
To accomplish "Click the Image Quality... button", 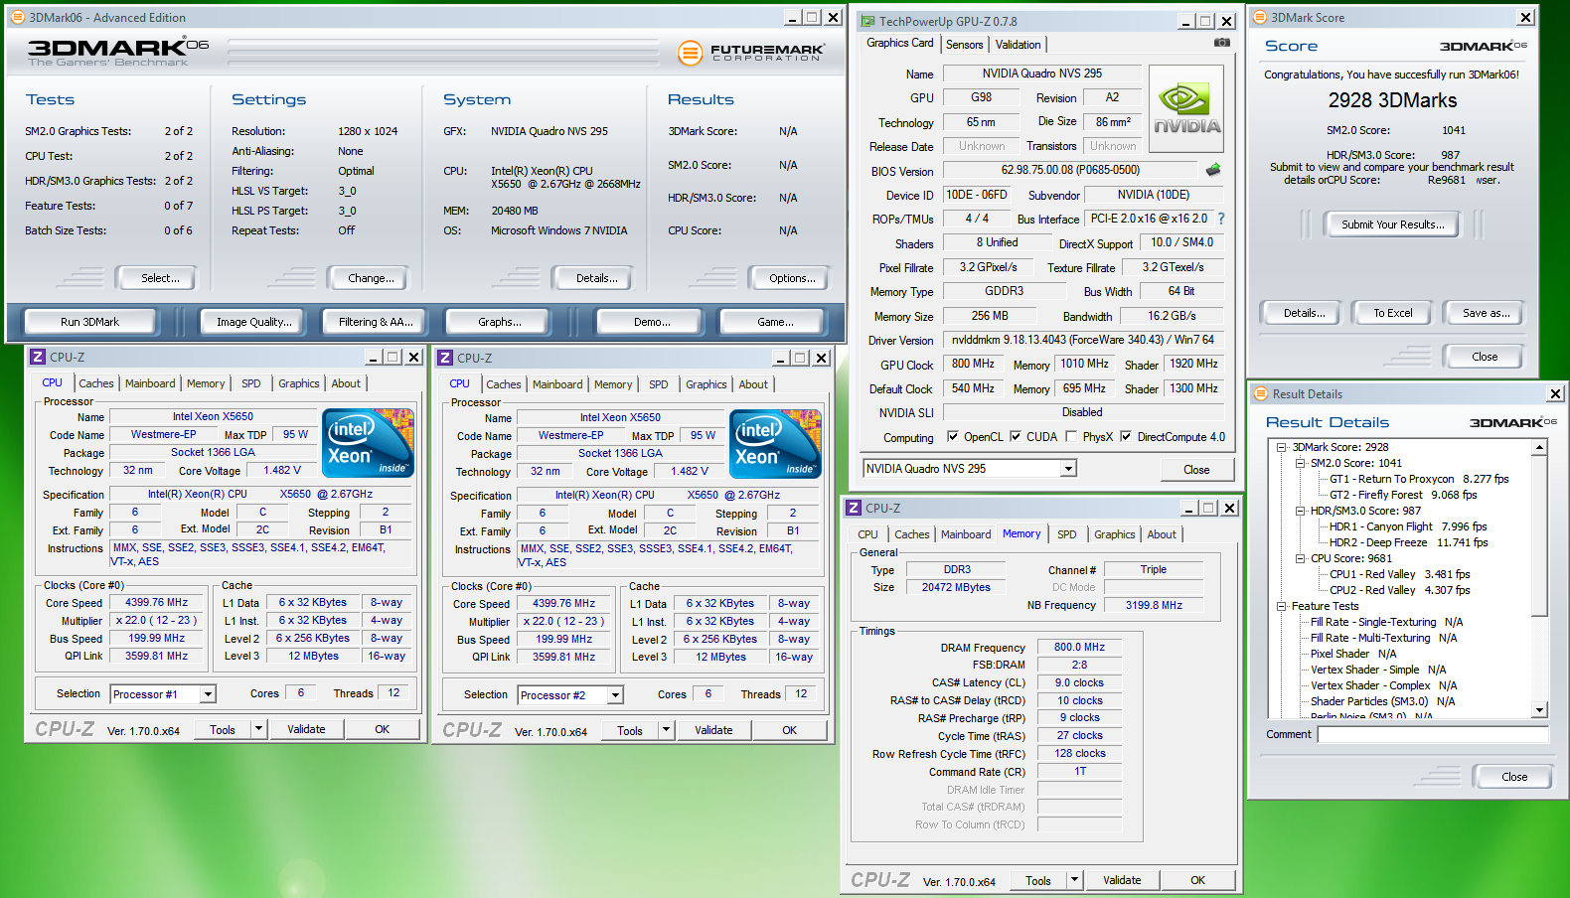I will (x=254, y=322).
